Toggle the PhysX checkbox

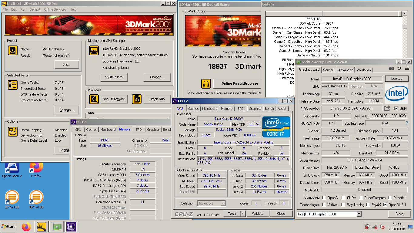(368, 205)
